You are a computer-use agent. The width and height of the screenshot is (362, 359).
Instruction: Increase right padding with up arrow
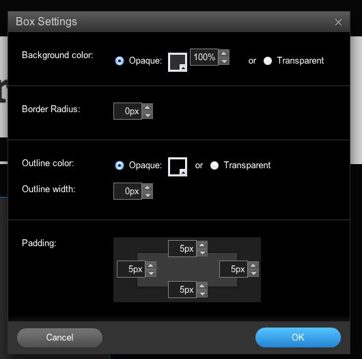253,265
